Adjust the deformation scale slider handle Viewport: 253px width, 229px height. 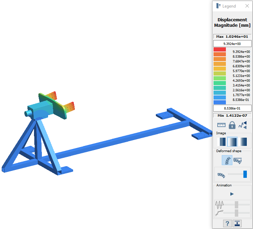click(x=245, y=174)
